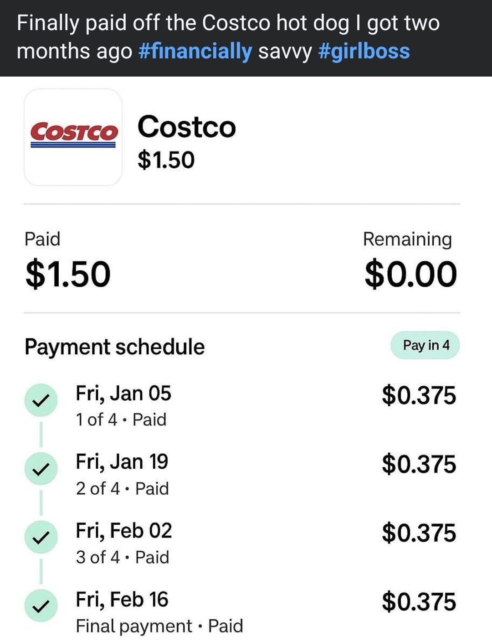Tap the Costco logo thumbnail
The width and height of the screenshot is (492, 642).
(x=73, y=137)
